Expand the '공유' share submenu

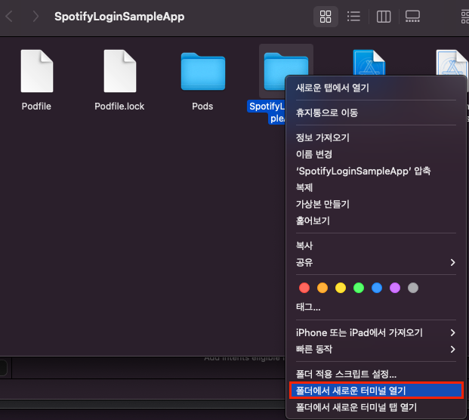click(376, 263)
